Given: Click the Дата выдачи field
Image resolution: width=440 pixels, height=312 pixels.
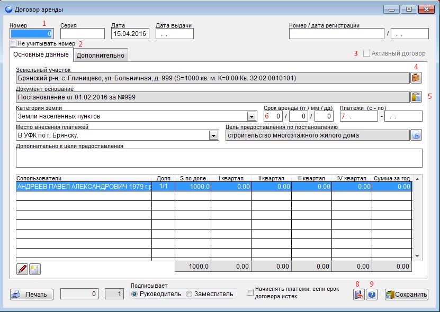Looking at the screenshot, I should (175, 34).
